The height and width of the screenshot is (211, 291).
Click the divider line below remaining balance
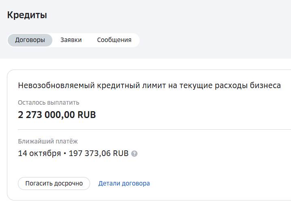(154, 129)
